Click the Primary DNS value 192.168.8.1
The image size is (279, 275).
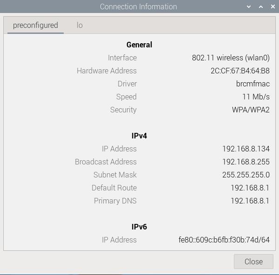pos(250,201)
